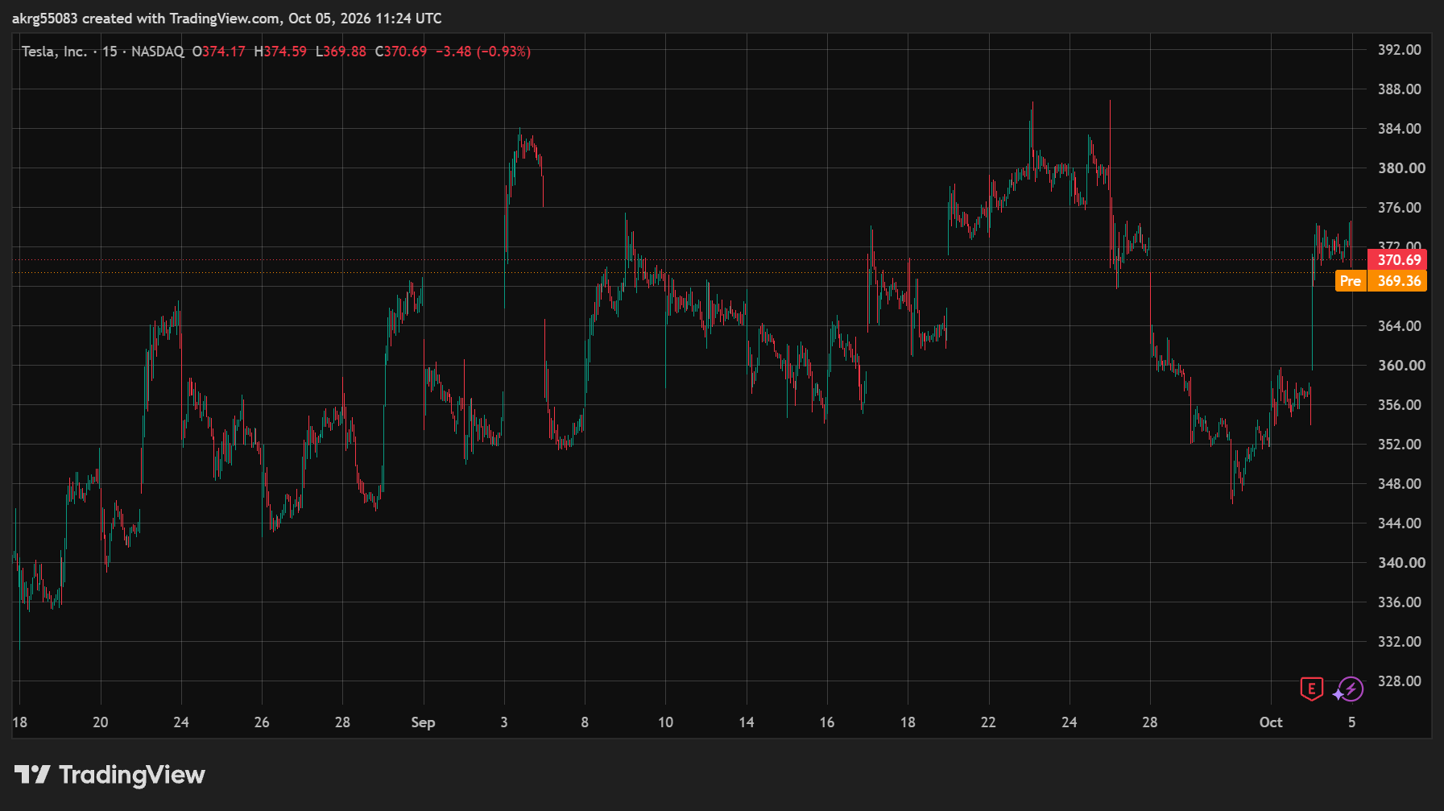
Task: Click the 332.00 price axis label
Action: click(1400, 642)
